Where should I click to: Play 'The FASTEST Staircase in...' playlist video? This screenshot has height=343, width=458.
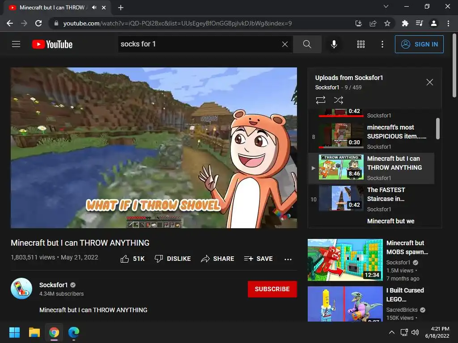point(371,200)
